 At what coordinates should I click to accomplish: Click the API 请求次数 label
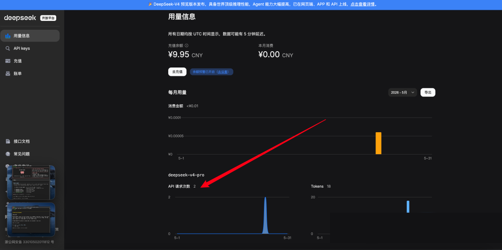[179, 186]
